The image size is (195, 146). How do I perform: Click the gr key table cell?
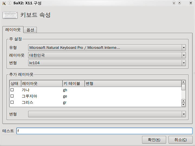pyautogui.click(x=64, y=102)
